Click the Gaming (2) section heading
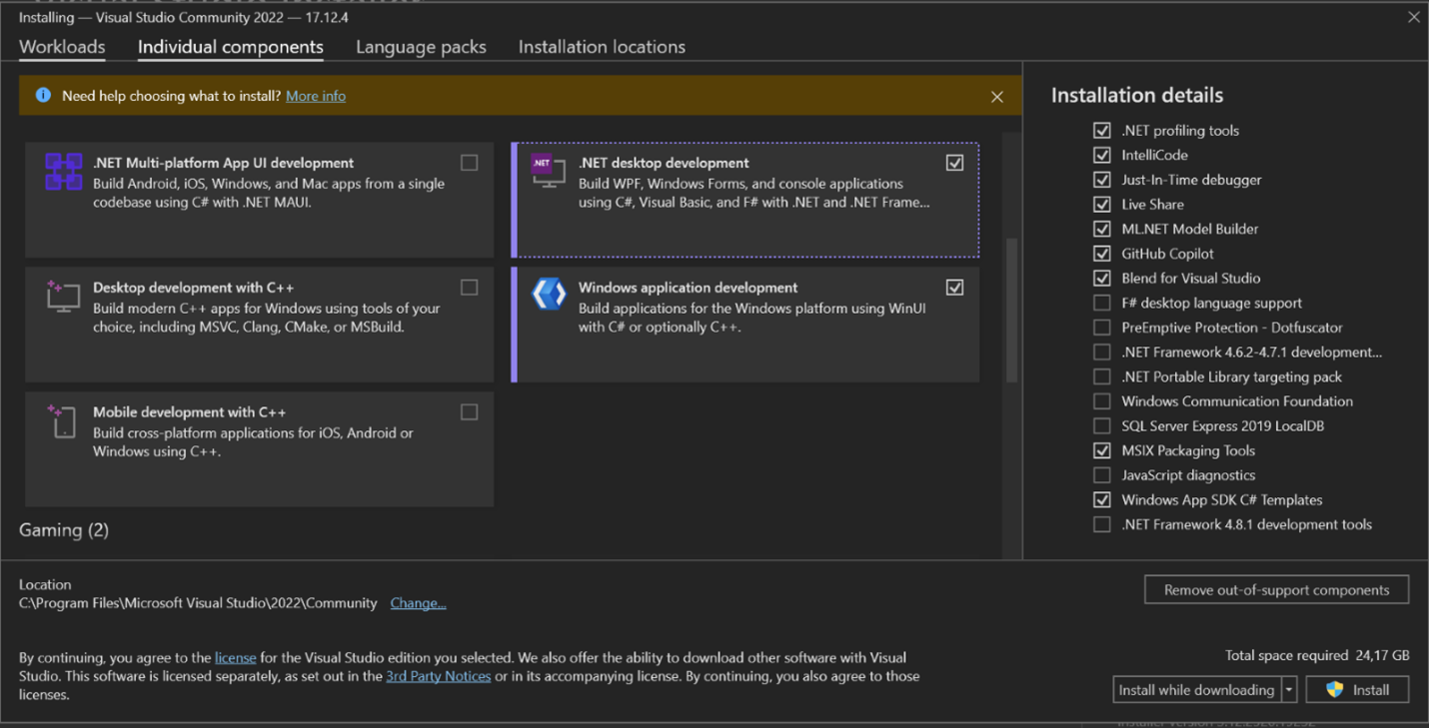This screenshot has width=1429, height=728. (x=64, y=530)
